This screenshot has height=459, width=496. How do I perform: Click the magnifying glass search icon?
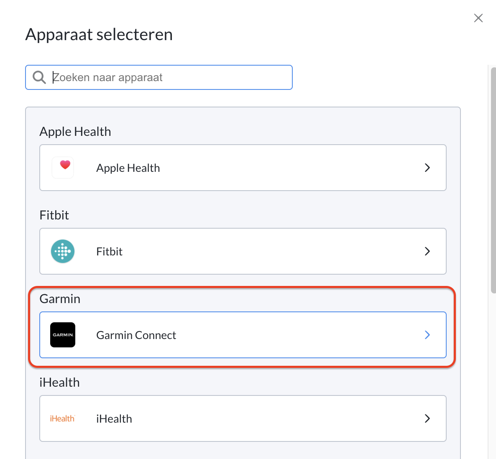coord(39,77)
